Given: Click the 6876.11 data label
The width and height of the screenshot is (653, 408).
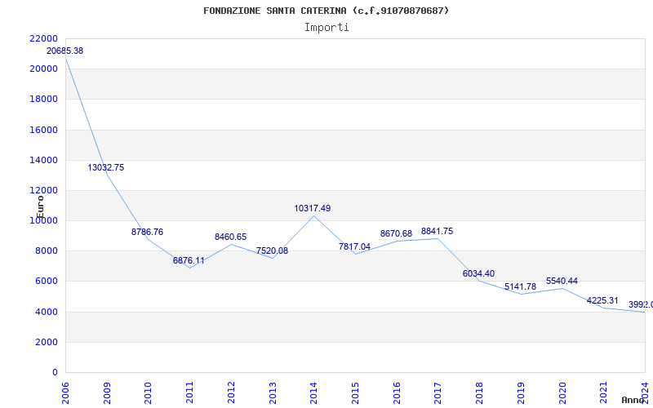Looking at the screenshot, I should 189,260.
